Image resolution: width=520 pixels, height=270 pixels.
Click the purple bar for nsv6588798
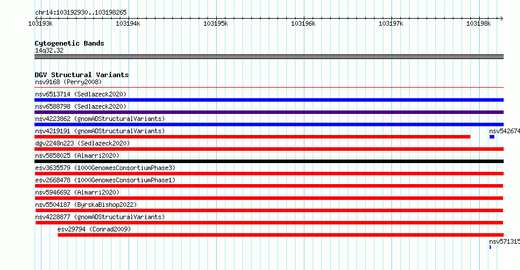pyautogui.click(x=269, y=112)
